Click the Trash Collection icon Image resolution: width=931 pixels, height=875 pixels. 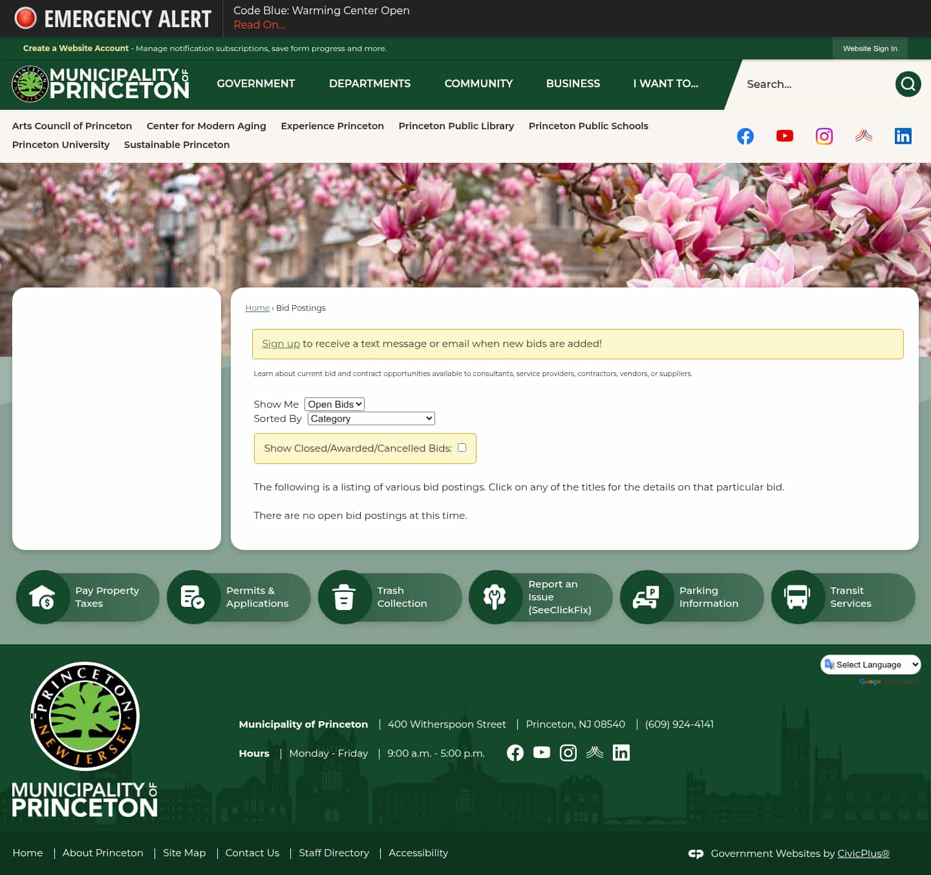click(345, 596)
